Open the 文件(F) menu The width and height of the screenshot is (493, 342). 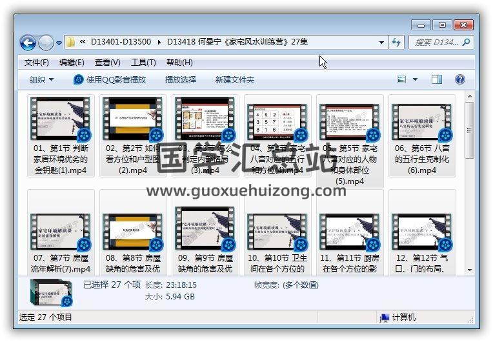[37, 63]
